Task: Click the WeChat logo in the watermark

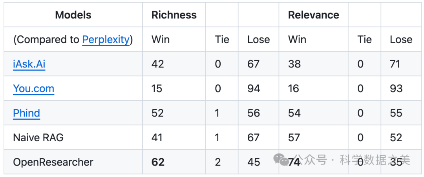Action: coord(281,159)
